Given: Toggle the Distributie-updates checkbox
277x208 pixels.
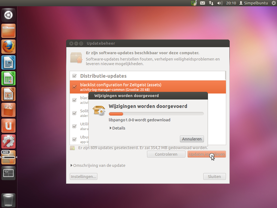Looking at the screenshot, I should pos(74,76).
